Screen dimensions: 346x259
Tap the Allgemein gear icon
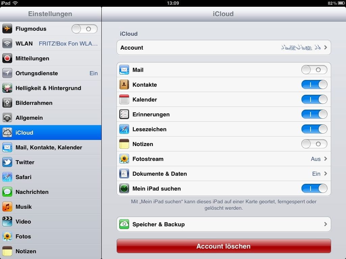point(7,118)
